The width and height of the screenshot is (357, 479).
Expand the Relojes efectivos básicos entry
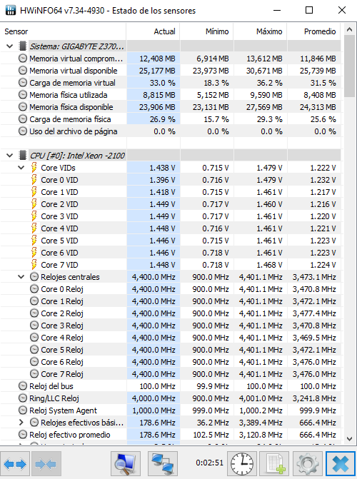coord(21,423)
